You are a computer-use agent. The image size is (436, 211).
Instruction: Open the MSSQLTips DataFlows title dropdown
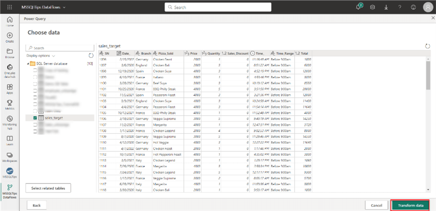pyautogui.click(x=44, y=7)
